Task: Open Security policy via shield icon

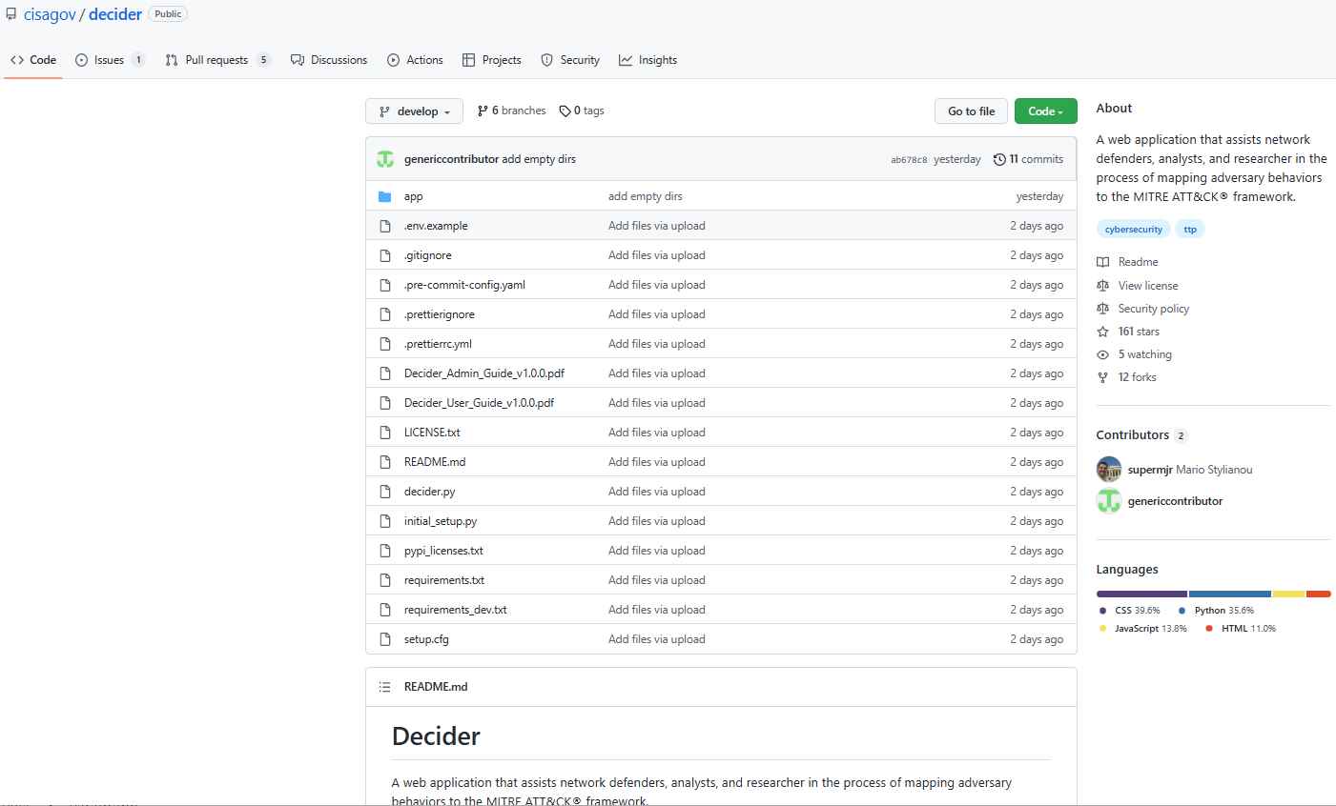Action: [1103, 308]
